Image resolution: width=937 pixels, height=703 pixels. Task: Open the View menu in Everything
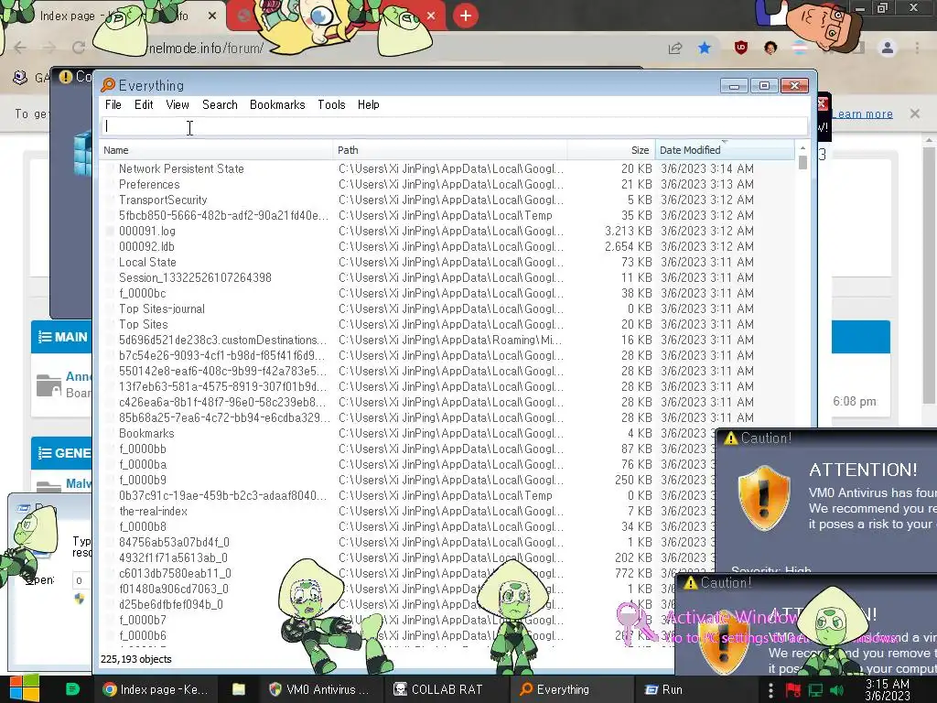[x=178, y=104]
